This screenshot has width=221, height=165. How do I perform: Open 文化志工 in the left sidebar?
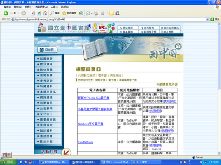tap(48, 114)
